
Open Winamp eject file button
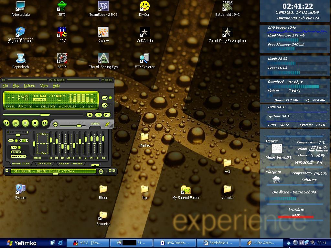[90, 115]
